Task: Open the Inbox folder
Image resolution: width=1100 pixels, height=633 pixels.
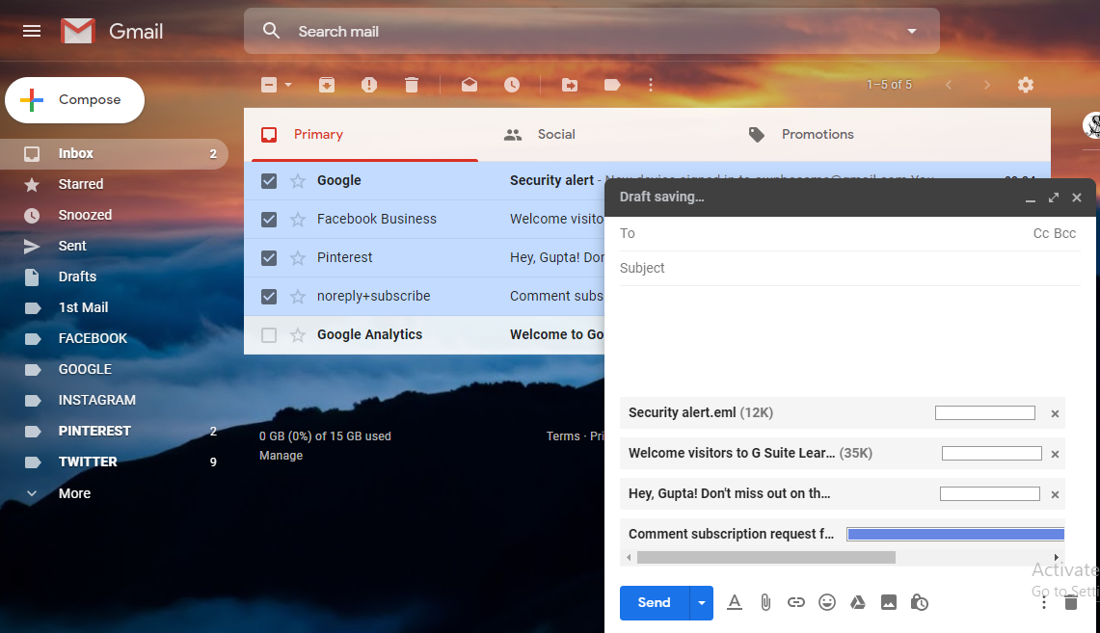Action: click(x=114, y=153)
